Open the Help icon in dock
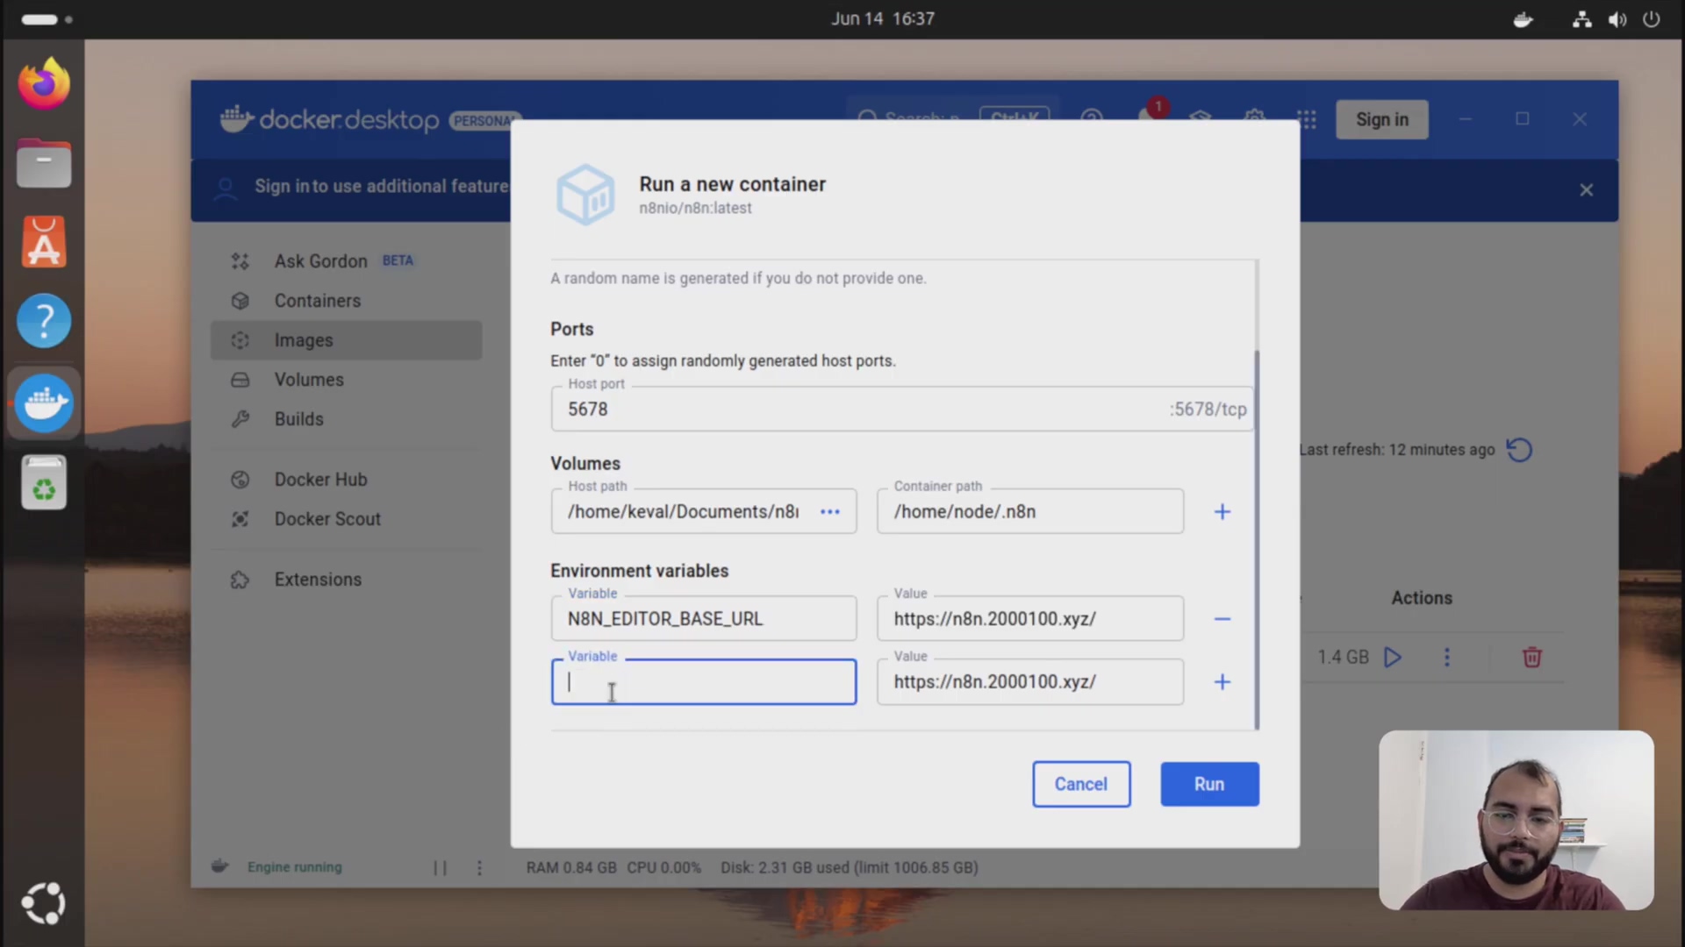This screenshot has height=947, width=1685. coord(44,321)
